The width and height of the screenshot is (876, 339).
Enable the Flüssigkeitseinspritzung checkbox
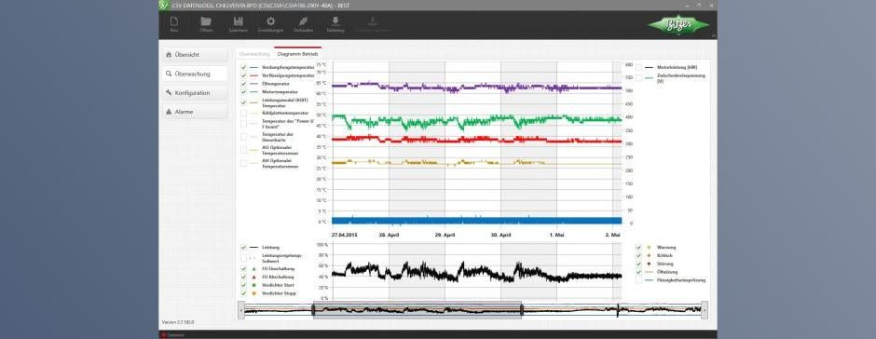(x=638, y=279)
